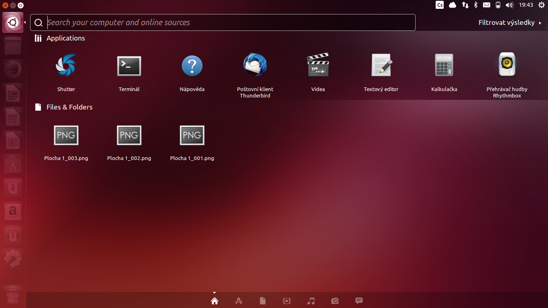Switch to the Applications lens

pyautogui.click(x=239, y=301)
